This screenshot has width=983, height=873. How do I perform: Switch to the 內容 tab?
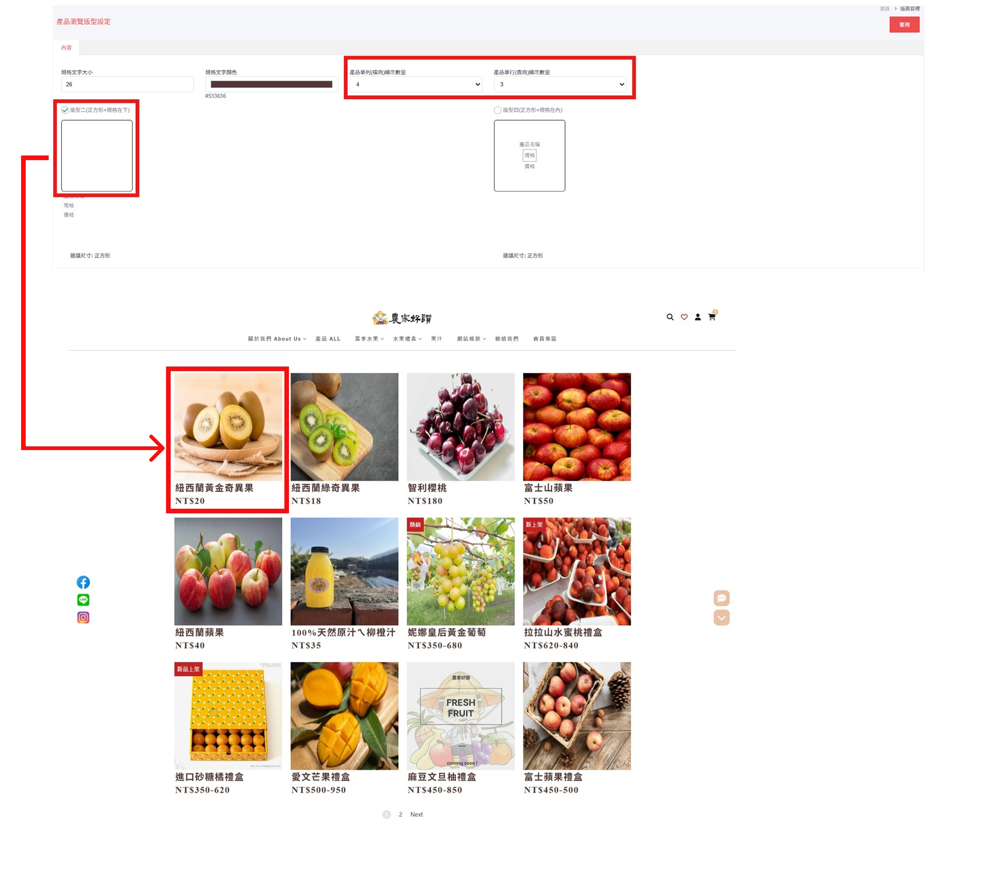pyautogui.click(x=67, y=48)
